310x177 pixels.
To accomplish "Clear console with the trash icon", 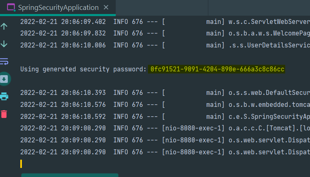I will [x=5, y=114].
